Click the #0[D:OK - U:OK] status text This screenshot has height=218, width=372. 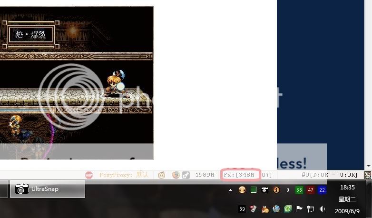pyautogui.click(x=329, y=175)
